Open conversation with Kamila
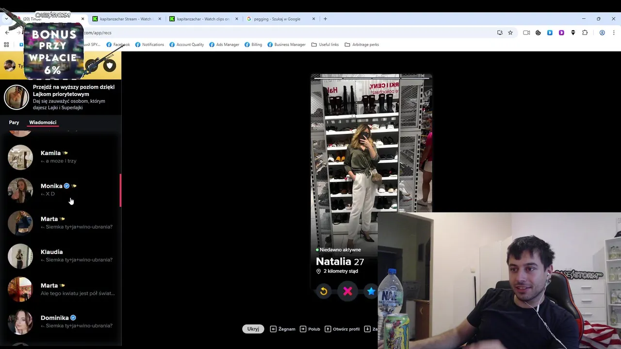 61,157
